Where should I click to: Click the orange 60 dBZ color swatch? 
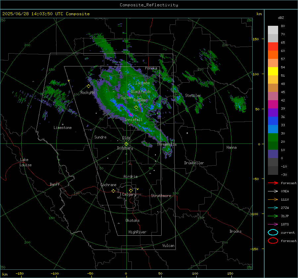[273, 55]
